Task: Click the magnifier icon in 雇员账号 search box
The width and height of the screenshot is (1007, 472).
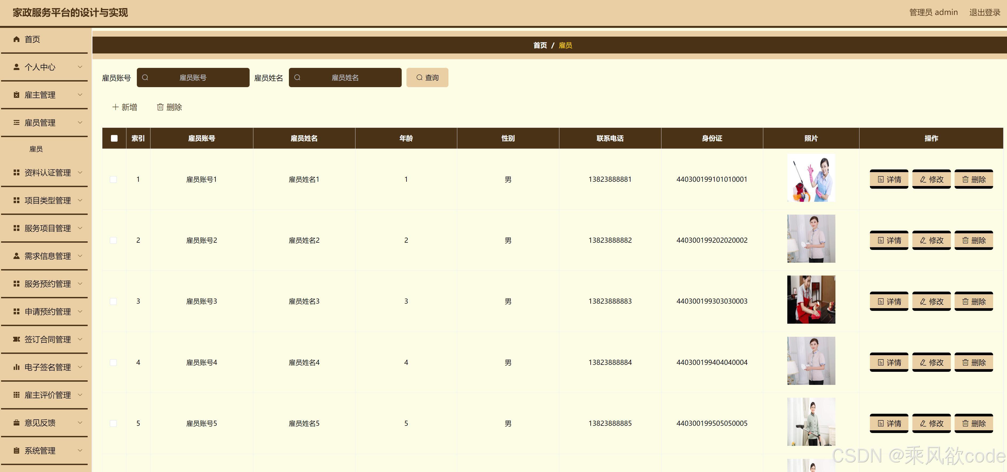Action: click(145, 78)
